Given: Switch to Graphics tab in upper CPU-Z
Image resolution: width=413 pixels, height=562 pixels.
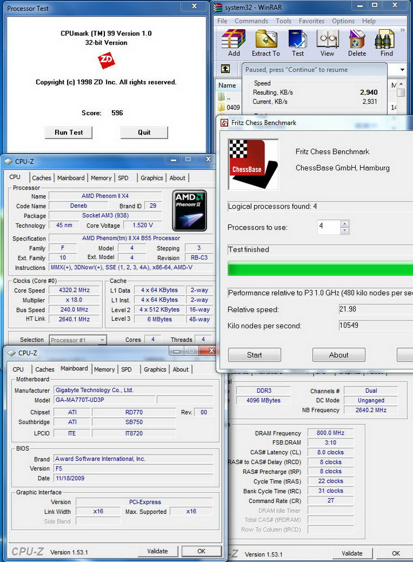Looking at the screenshot, I should tap(151, 178).
